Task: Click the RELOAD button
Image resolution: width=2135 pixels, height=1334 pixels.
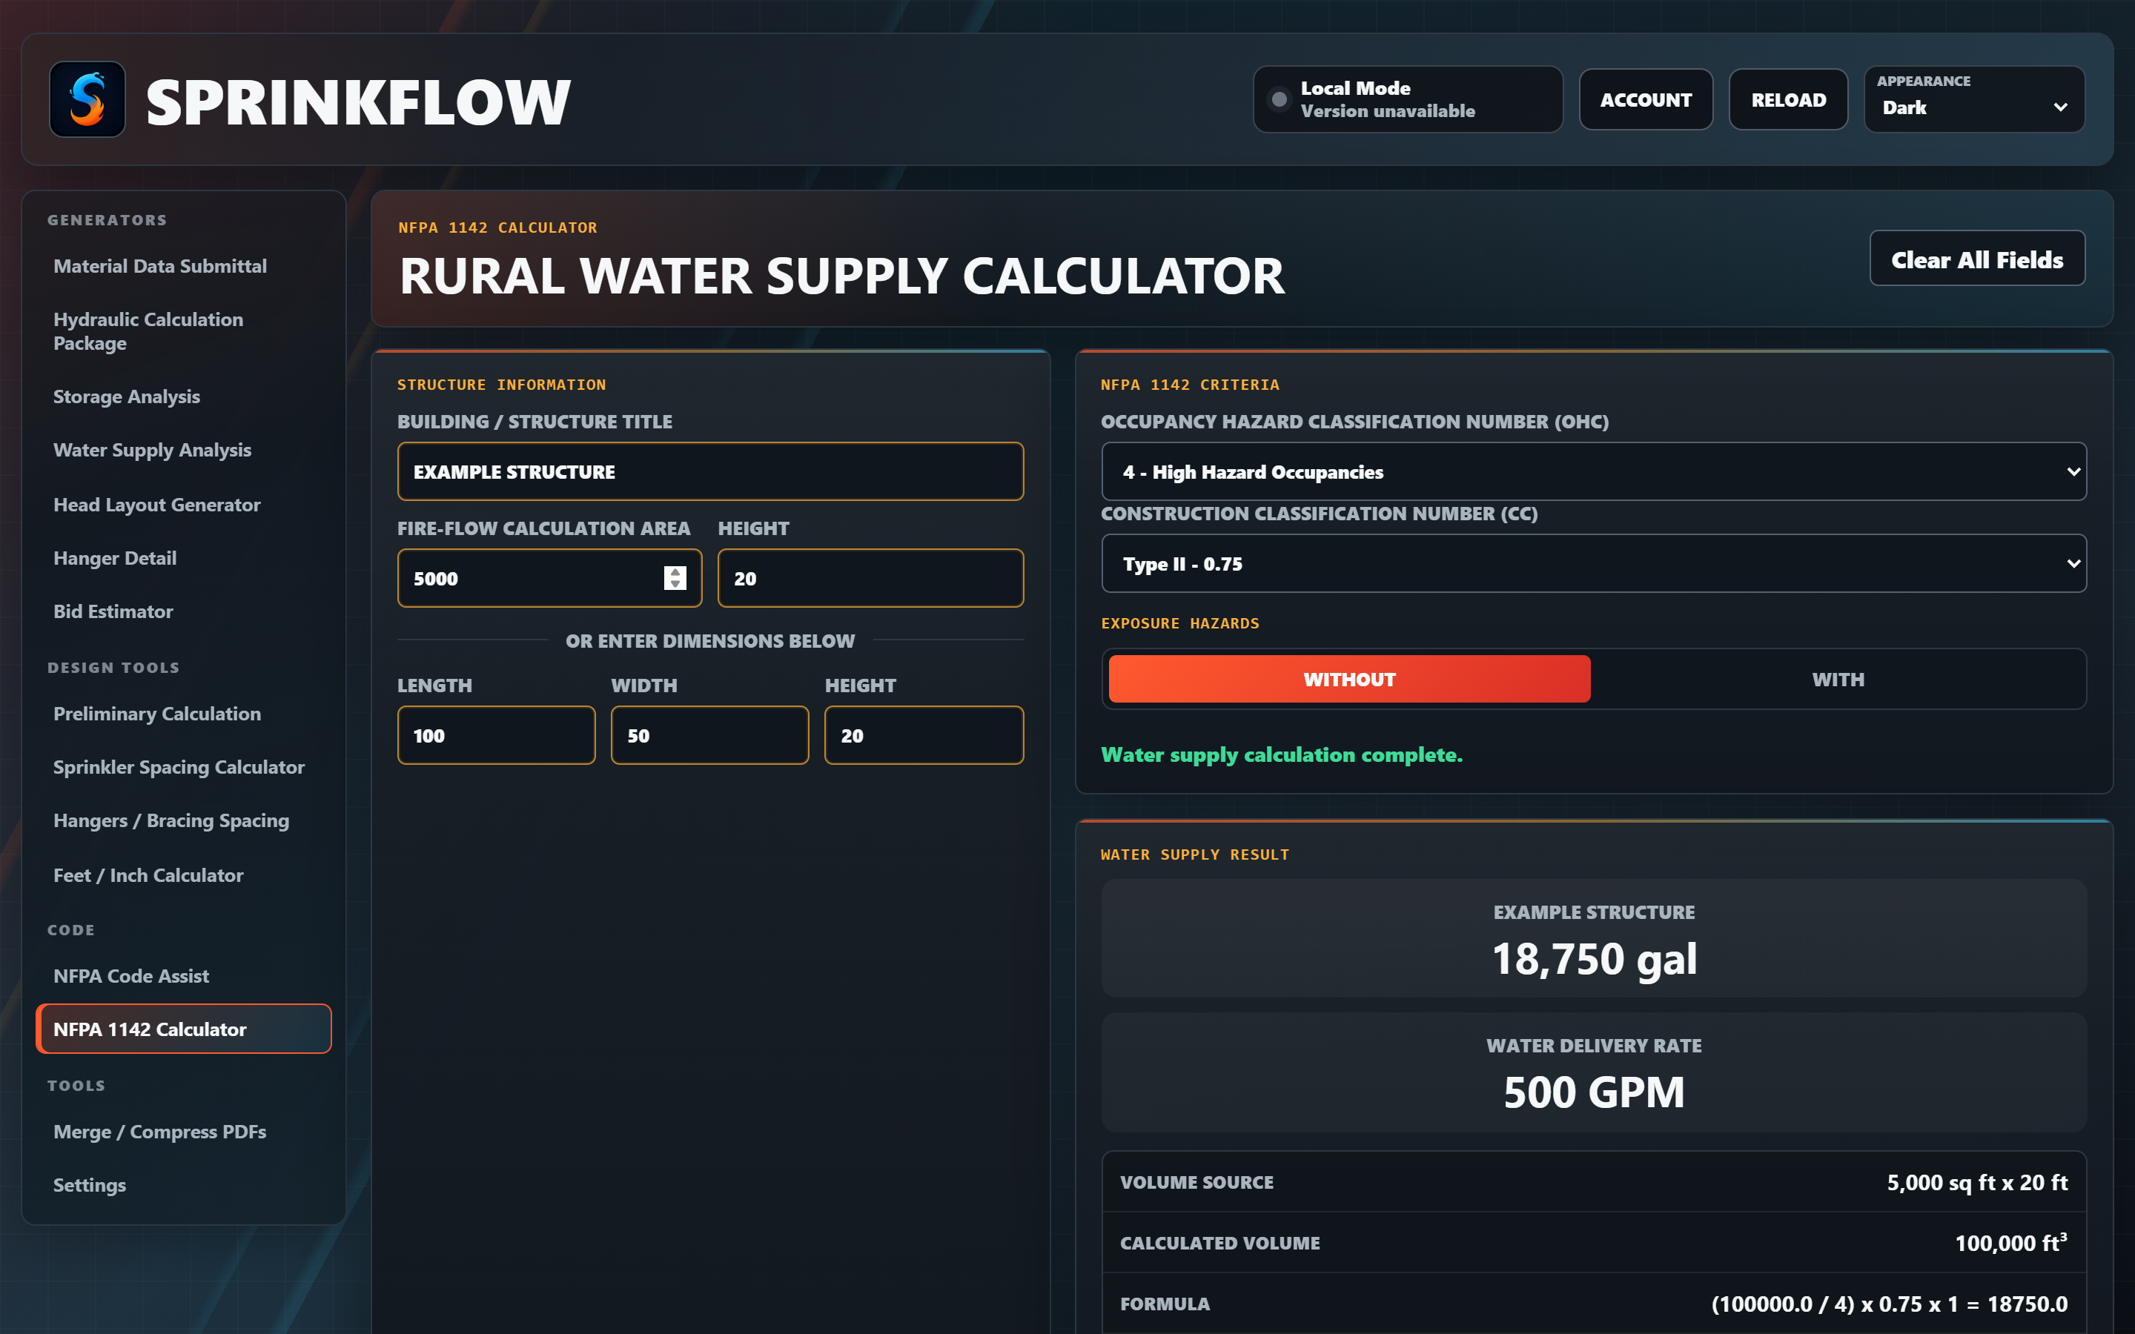Action: (1788, 100)
